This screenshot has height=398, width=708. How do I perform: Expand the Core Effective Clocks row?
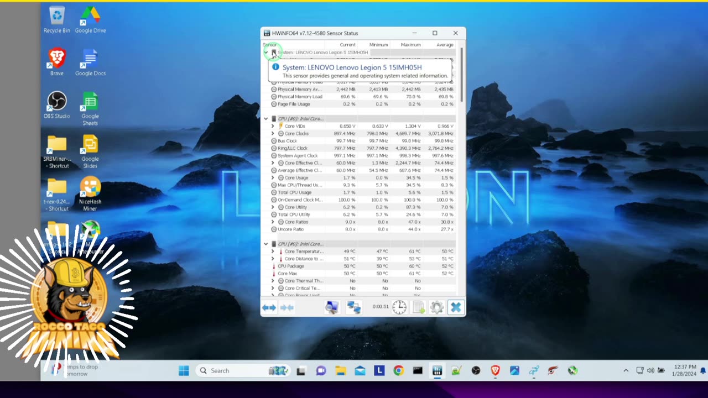(x=273, y=163)
